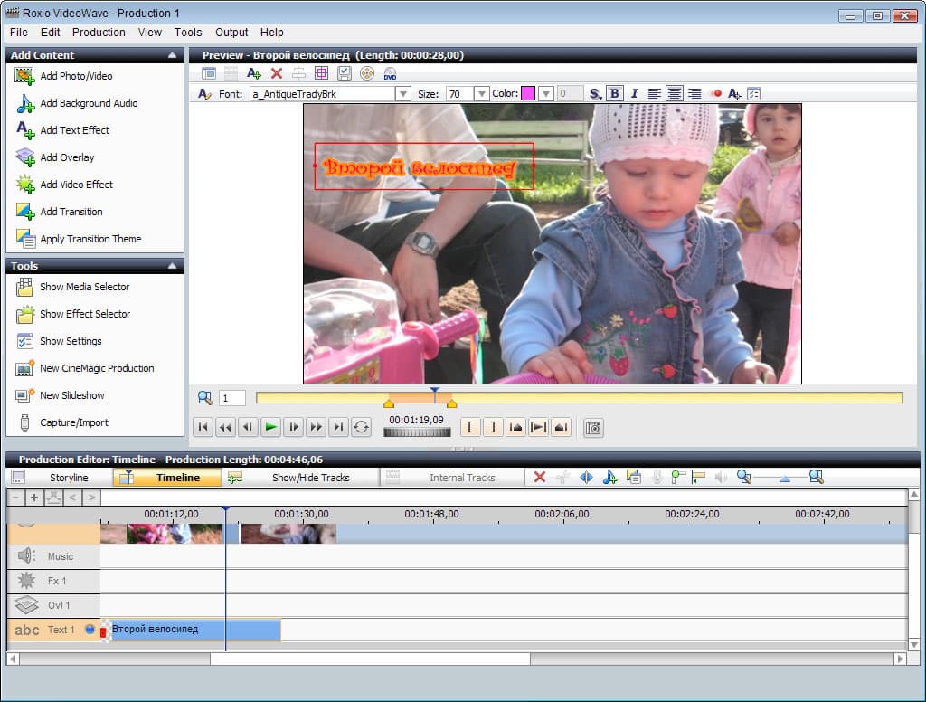Switch to the Storyline tab
Viewport: 926px width, 702px height.
tap(69, 478)
